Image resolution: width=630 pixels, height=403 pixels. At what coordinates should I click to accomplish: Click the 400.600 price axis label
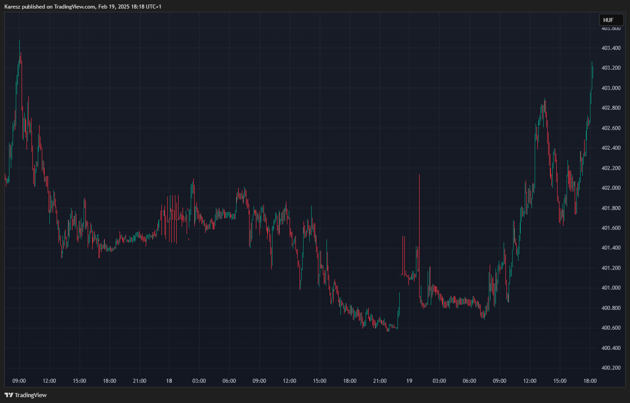[x=611, y=328]
